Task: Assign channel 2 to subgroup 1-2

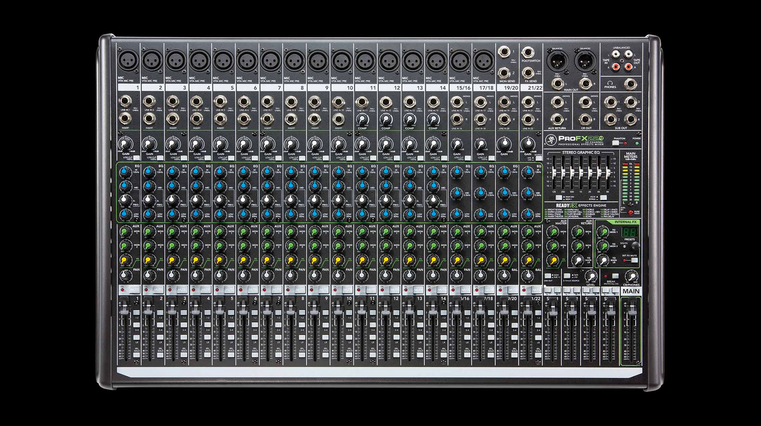Action: (160, 312)
